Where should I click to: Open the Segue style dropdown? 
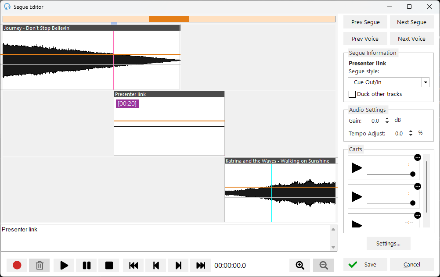point(426,82)
